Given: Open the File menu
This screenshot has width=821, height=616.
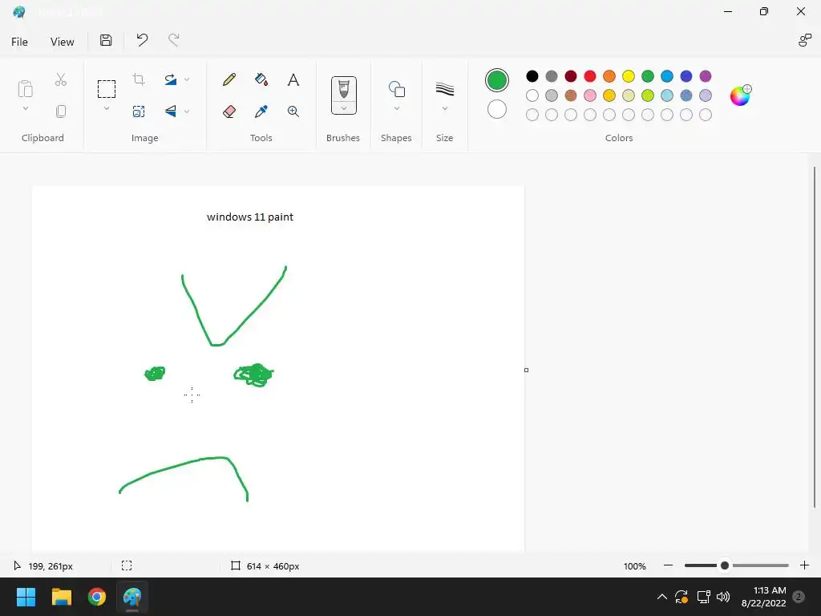Looking at the screenshot, I should 19,42.
